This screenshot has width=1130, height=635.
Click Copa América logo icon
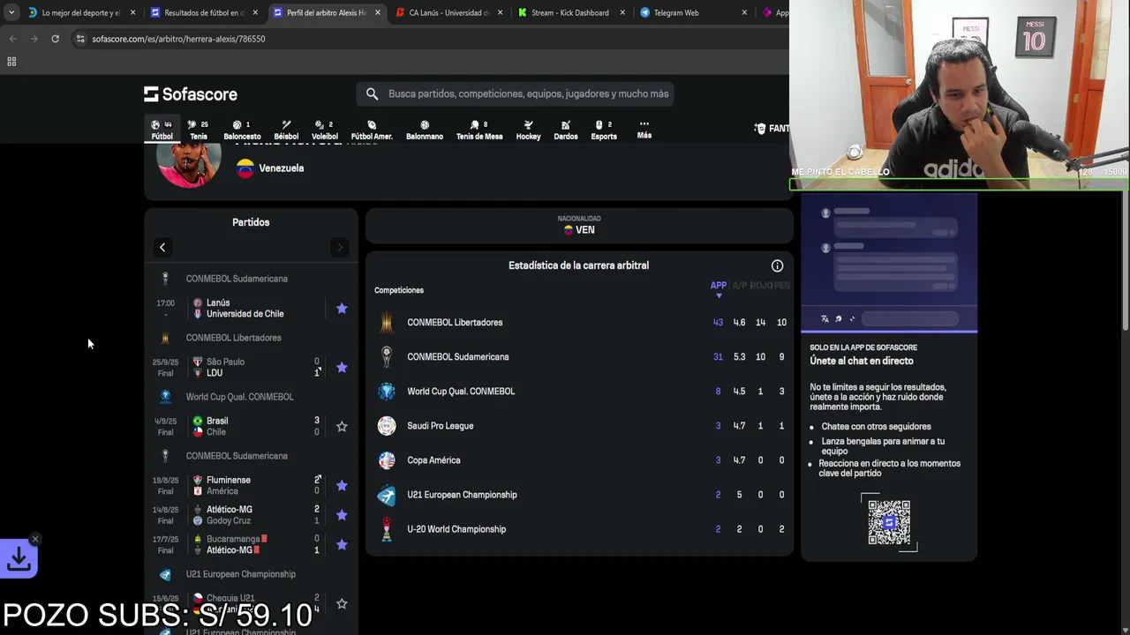[x=387, y=460]
